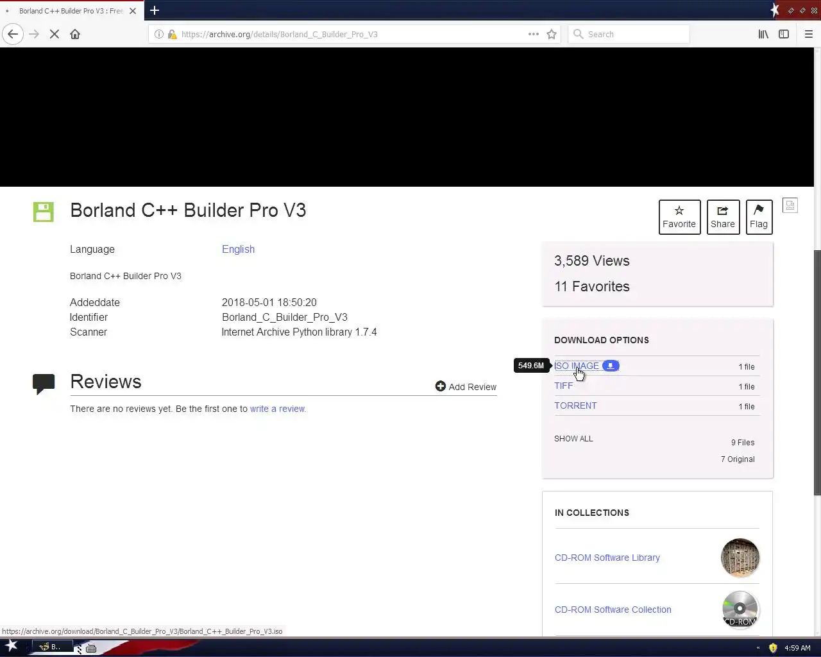Open CD-ROM Software Collection link
The width and height of the screenshot is (821, 657).
613,610
